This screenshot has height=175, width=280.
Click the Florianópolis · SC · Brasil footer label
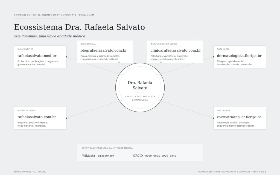click(30, 172)
